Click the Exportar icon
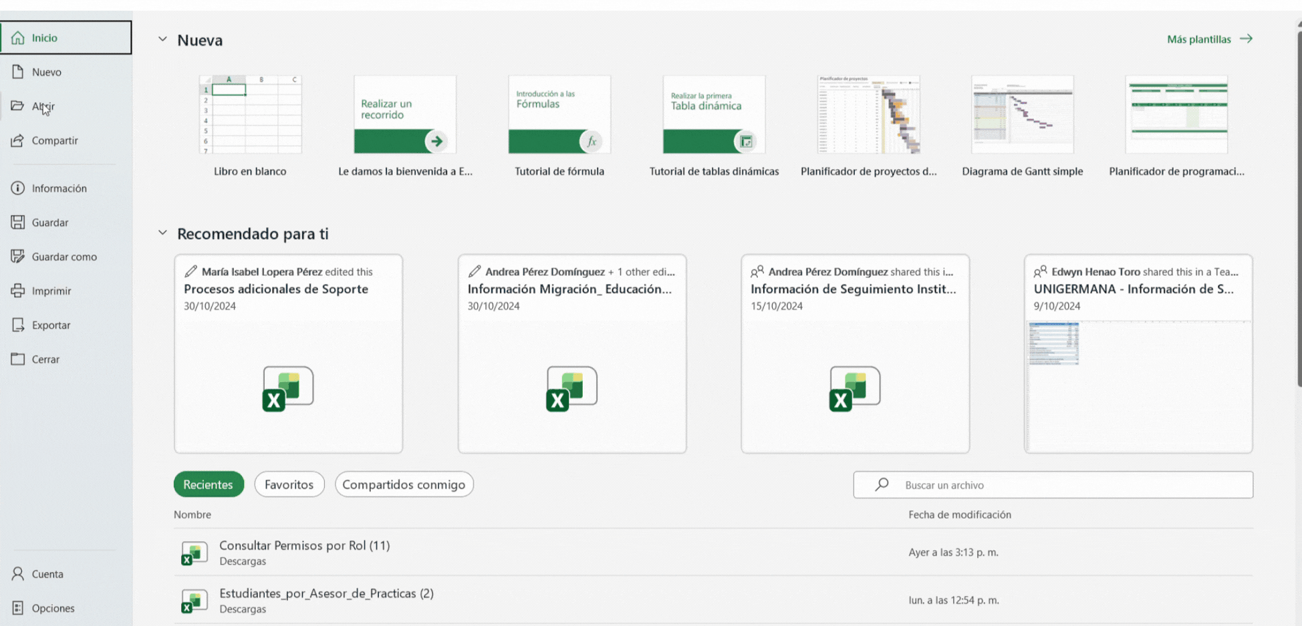Viewport: 1302px width, 626px height. tap(18, 325)
